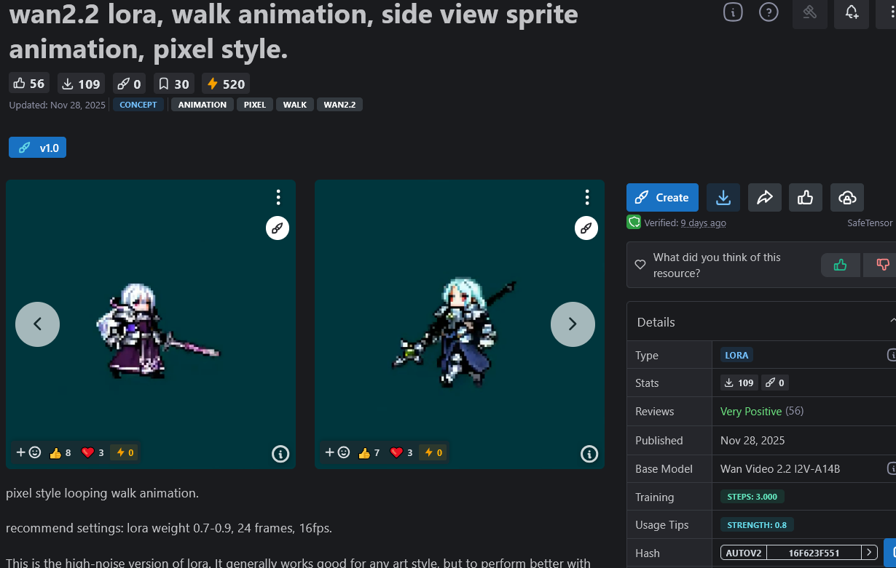
Task: Click remix brush icon on first image
Action: (x=278, y=228)
